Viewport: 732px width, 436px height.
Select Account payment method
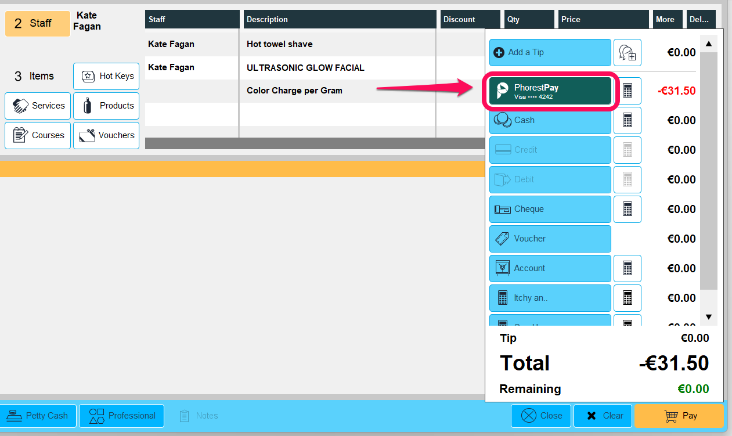pos(550,268)
